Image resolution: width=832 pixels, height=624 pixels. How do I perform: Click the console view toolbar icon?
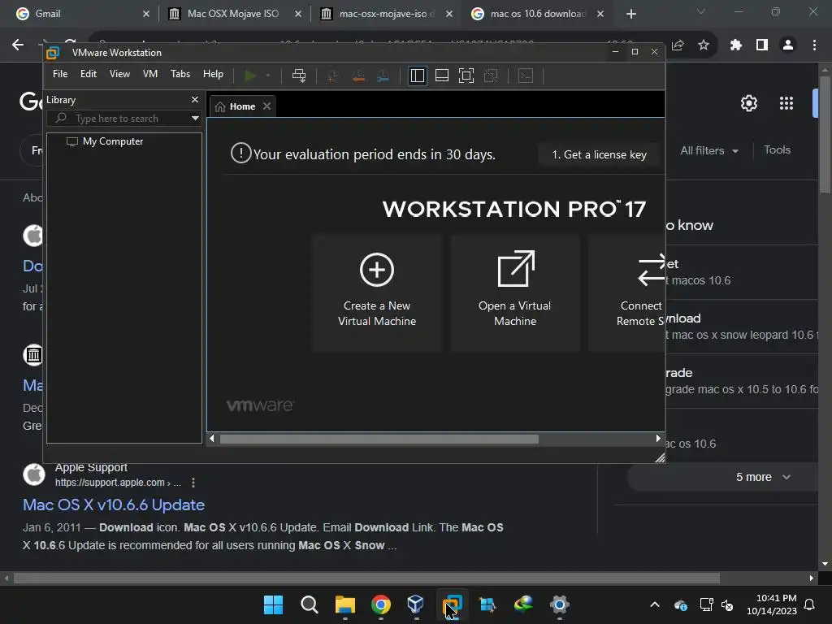point(526,76)
